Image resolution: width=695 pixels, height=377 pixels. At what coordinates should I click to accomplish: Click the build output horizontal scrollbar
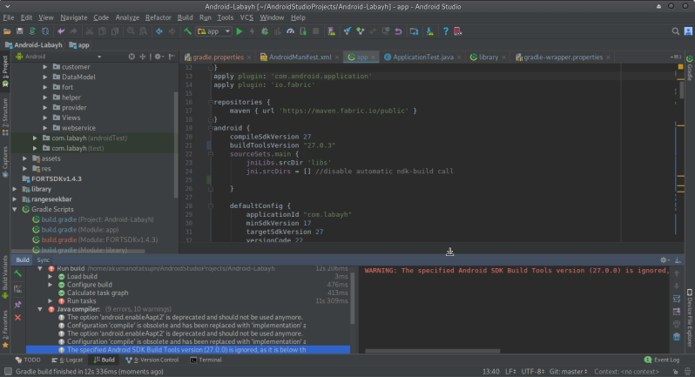point(433,351)
